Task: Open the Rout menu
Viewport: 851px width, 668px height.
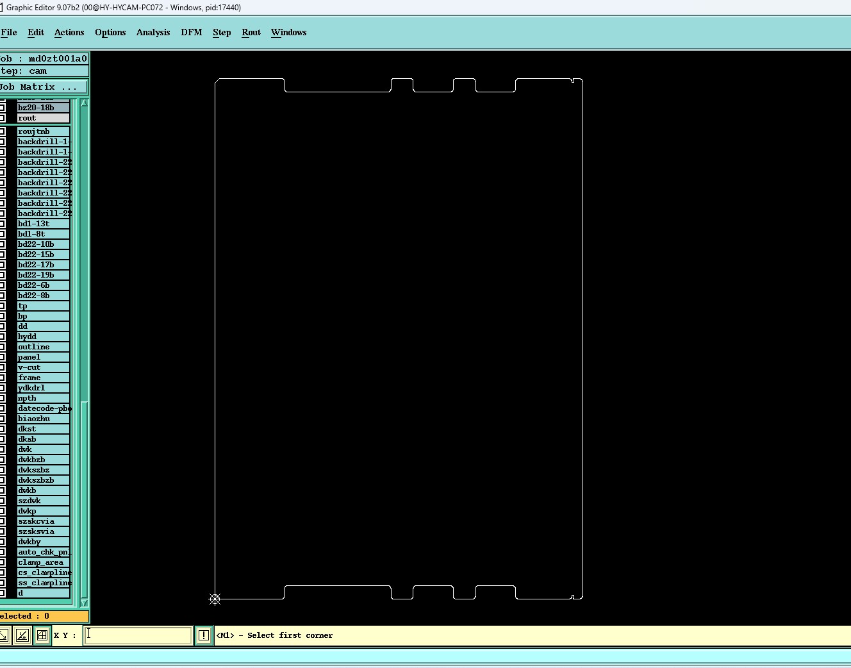Action: (251, 32)
